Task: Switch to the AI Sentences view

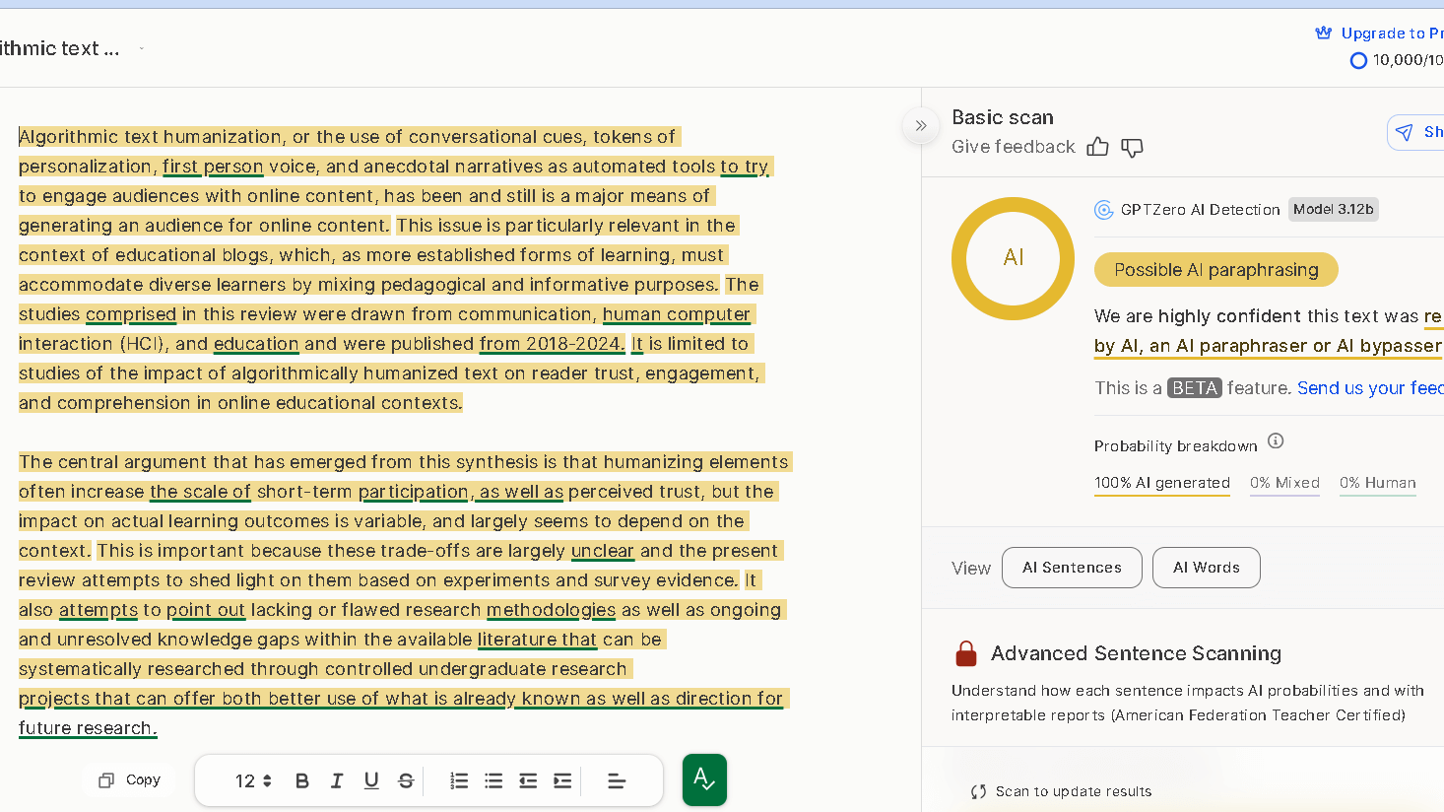Action: [1072, 567]
